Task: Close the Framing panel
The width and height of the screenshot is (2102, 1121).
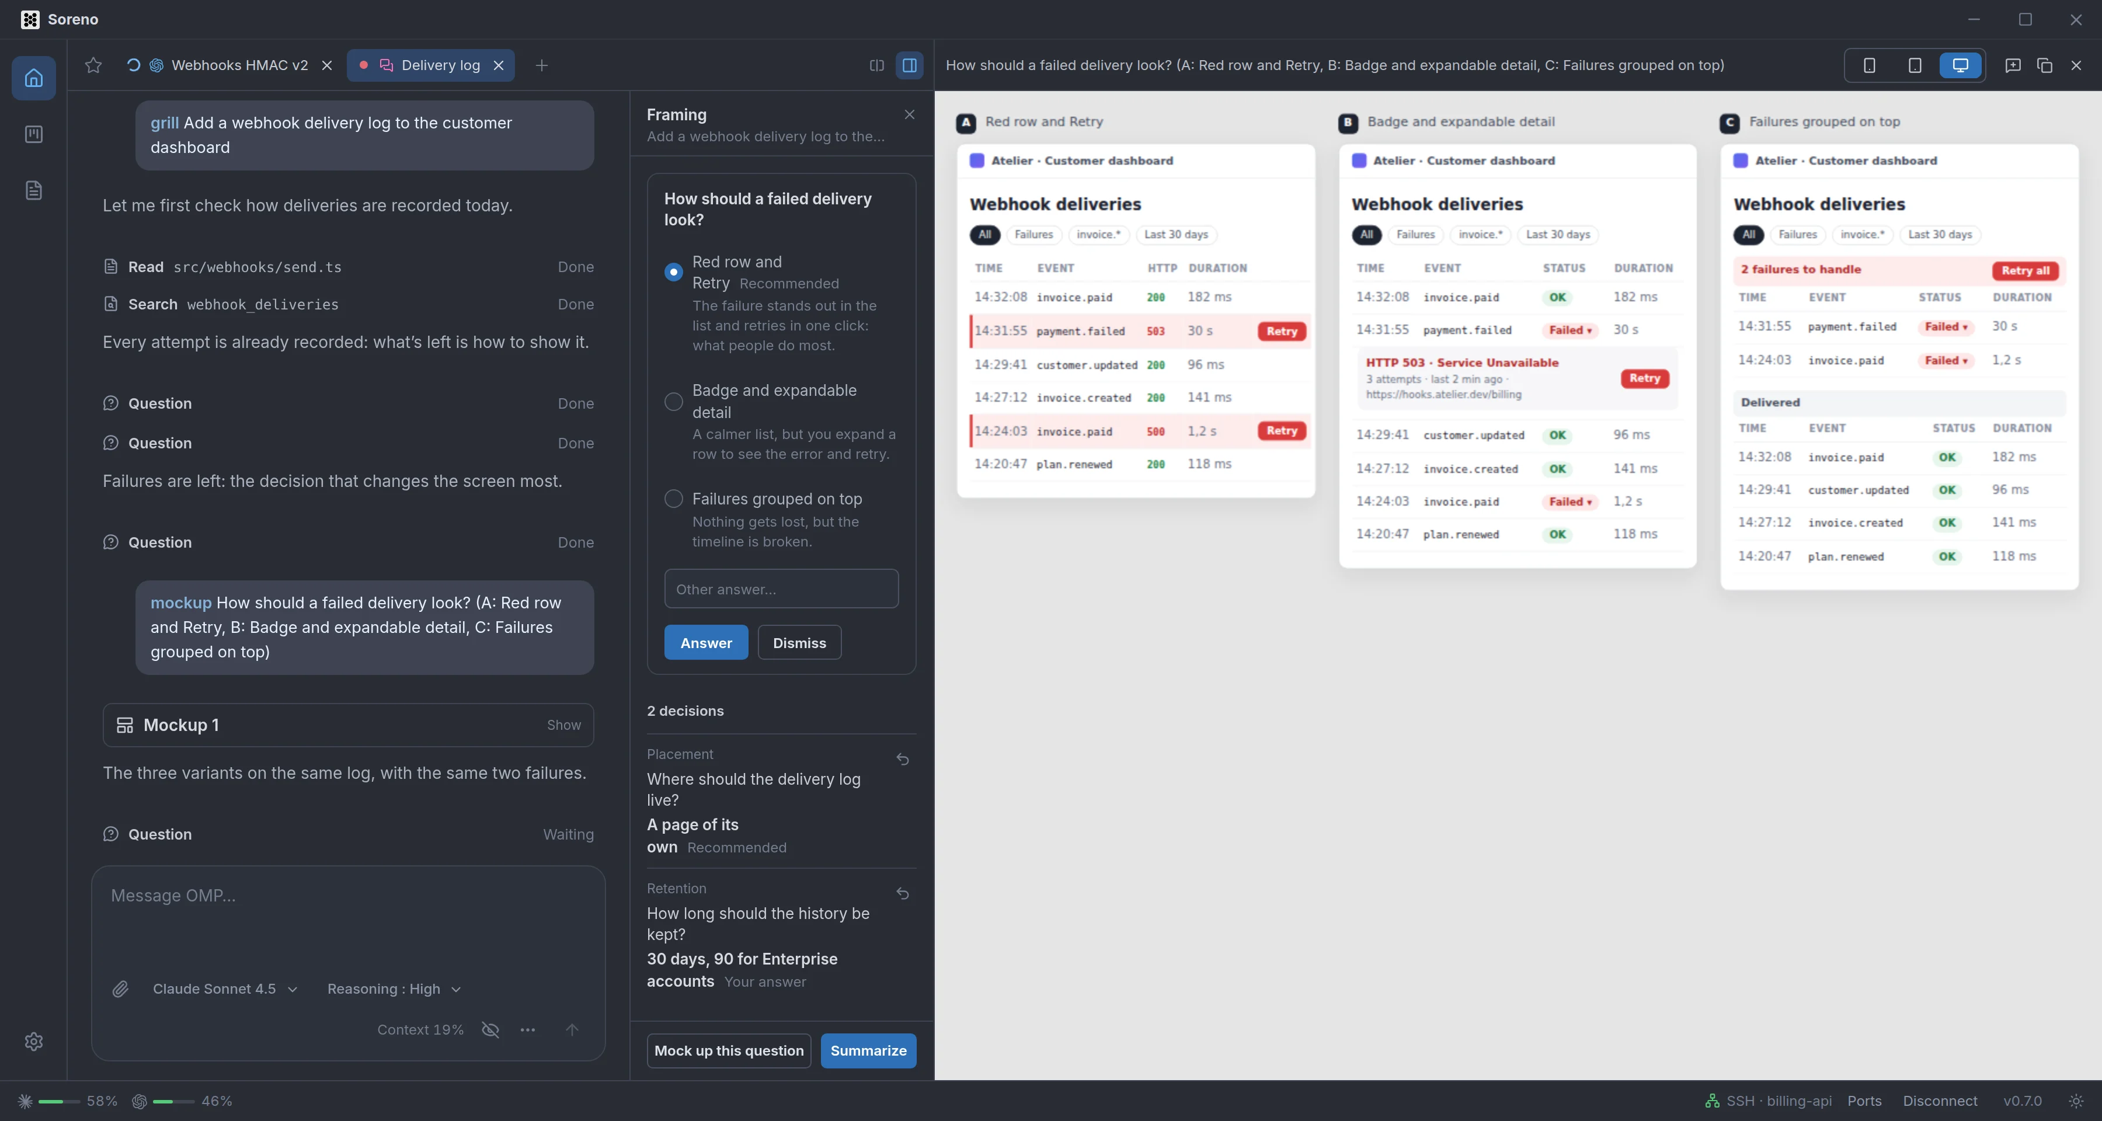Action: coord(909,114)
